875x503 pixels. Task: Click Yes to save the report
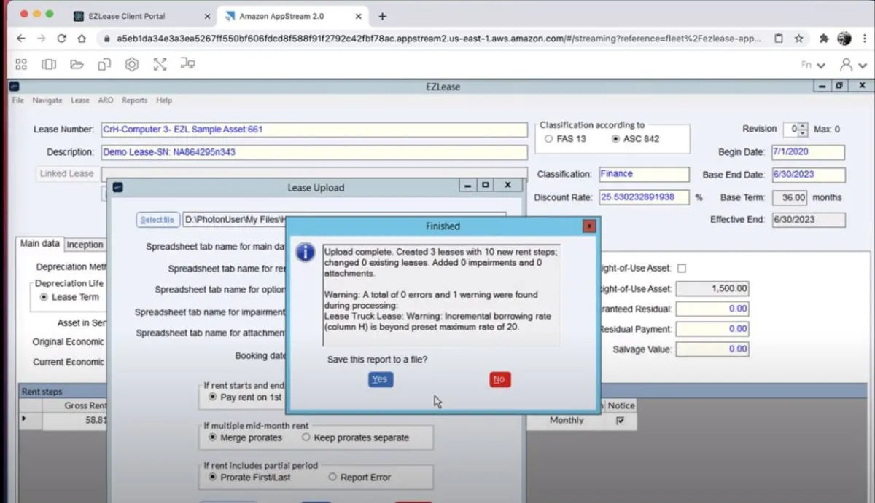click(x=380, y=379)
